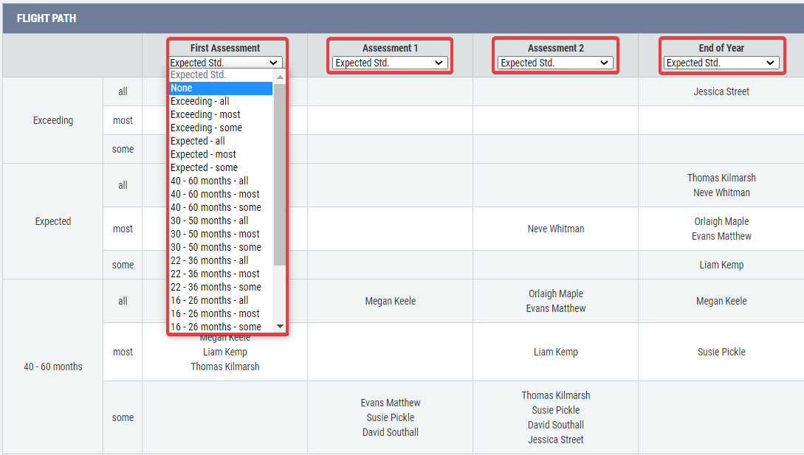This screenshot has width=804, height=455.
Task: Select '16 - 26 months - all'
Action: pos(220,301)
